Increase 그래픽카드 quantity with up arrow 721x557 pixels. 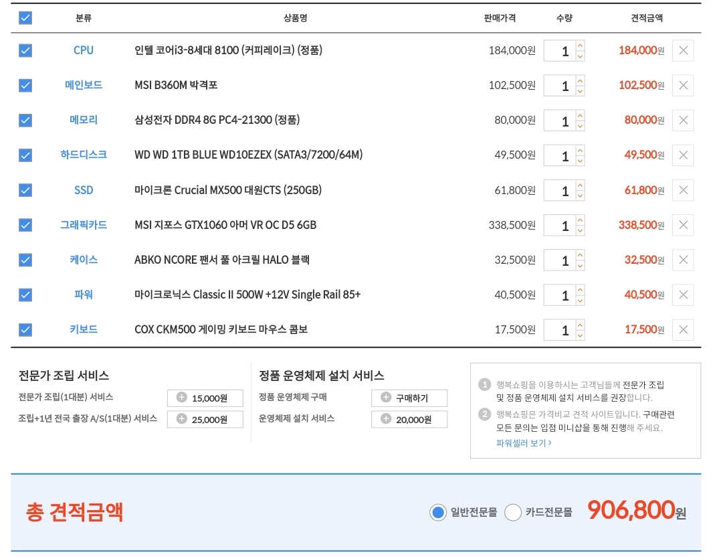(x=581, y=220)
